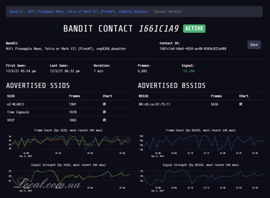The height and width of the screenshot is (198, 270).
Task: Open the Bandits breadcrumb link
Action: click(x=17, y=11)
